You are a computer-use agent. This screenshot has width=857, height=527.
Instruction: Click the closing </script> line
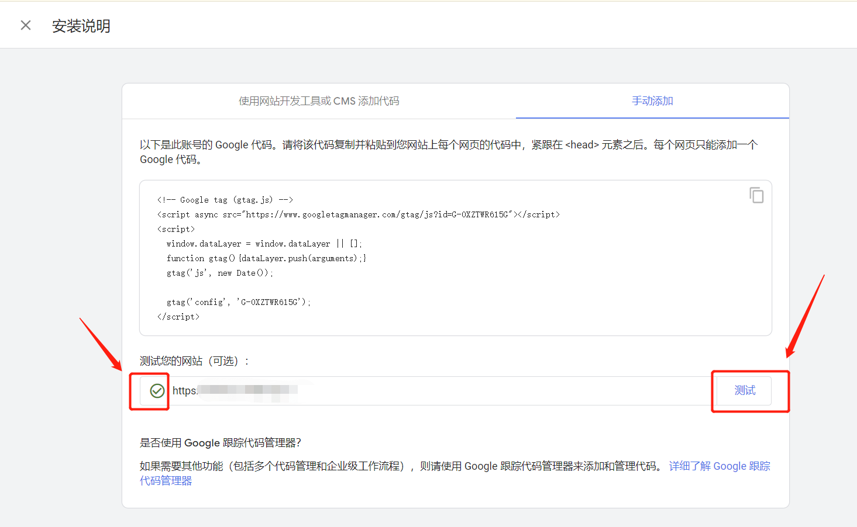coord(178,317)
